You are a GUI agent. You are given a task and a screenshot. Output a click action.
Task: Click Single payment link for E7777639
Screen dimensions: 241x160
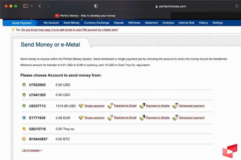(94, 118)
